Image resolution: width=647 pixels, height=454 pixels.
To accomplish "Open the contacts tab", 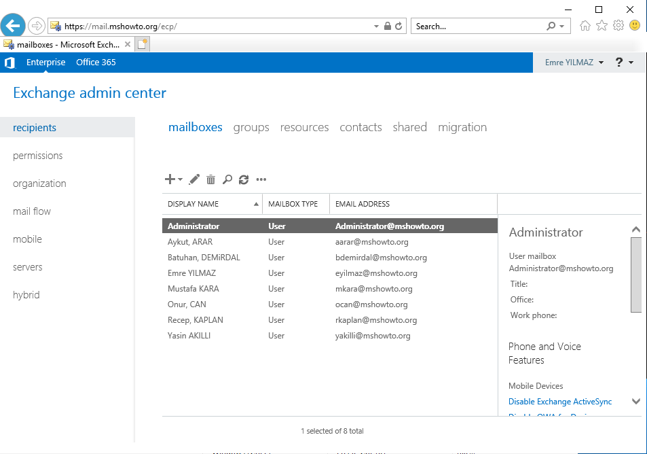I will coord(361,127).
